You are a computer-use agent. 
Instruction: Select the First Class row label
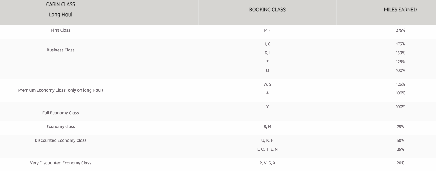(61, 30)
